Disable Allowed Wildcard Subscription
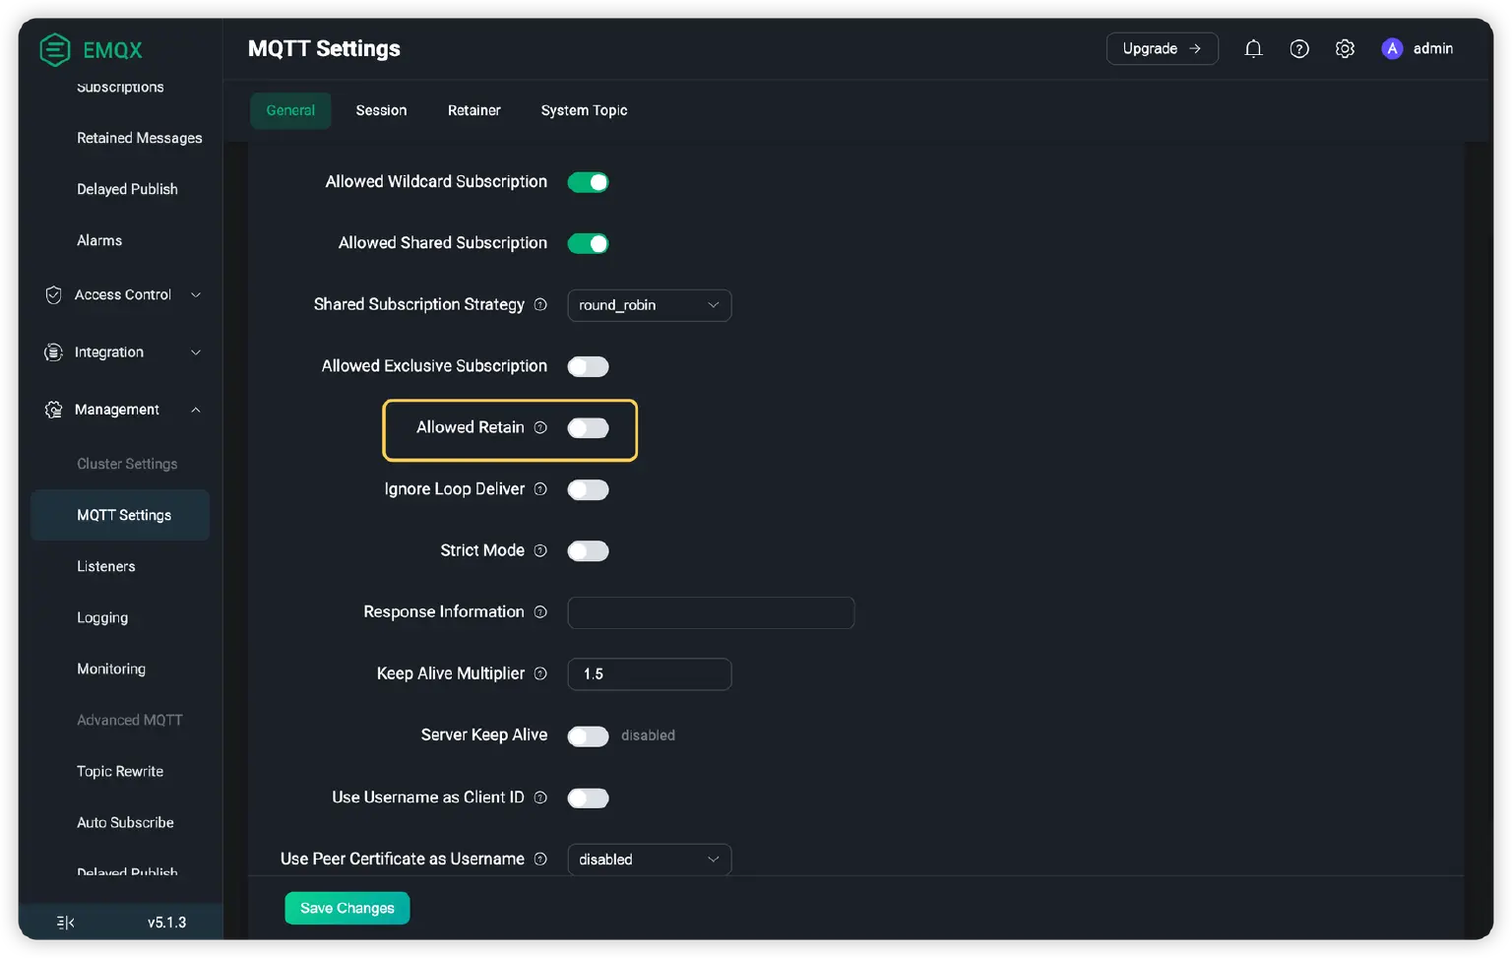This screenshot has height=958, width=1512. coord(588,181)
